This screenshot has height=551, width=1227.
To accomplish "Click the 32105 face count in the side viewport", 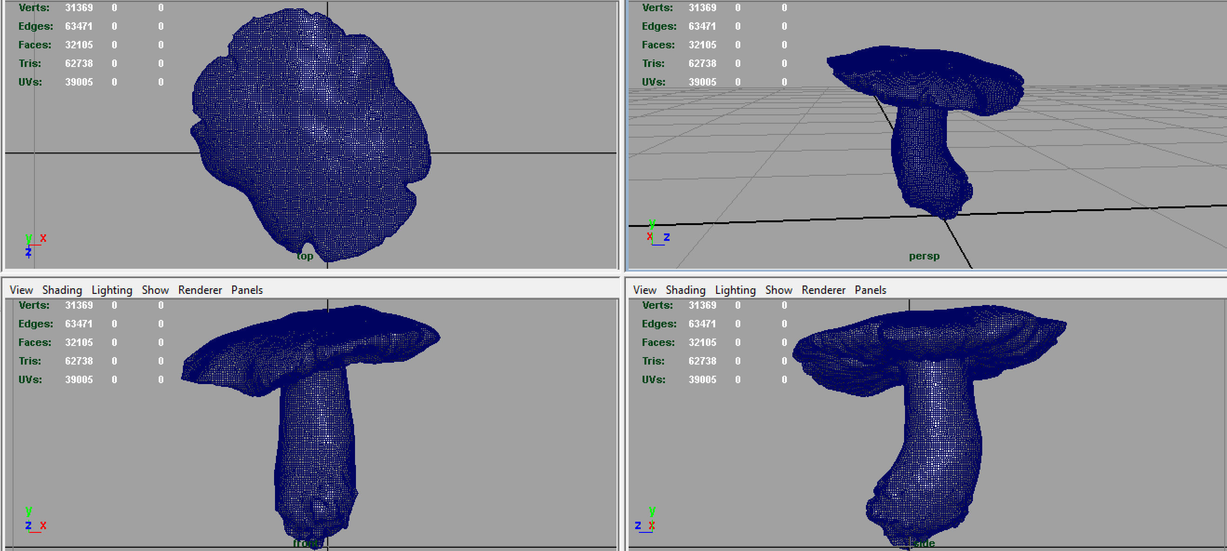I will [x=702, y=342].
